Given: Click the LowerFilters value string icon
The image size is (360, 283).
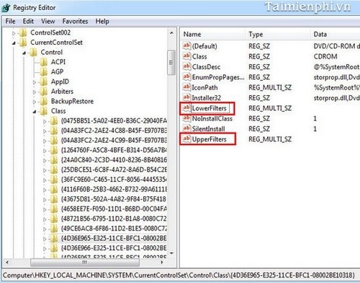Looking at the screenshot, I should pyautogui.click(x=186, y=108).
